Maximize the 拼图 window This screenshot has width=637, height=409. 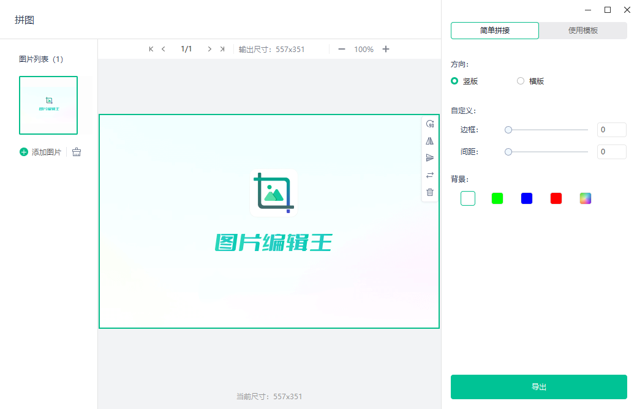click(608, 10)
